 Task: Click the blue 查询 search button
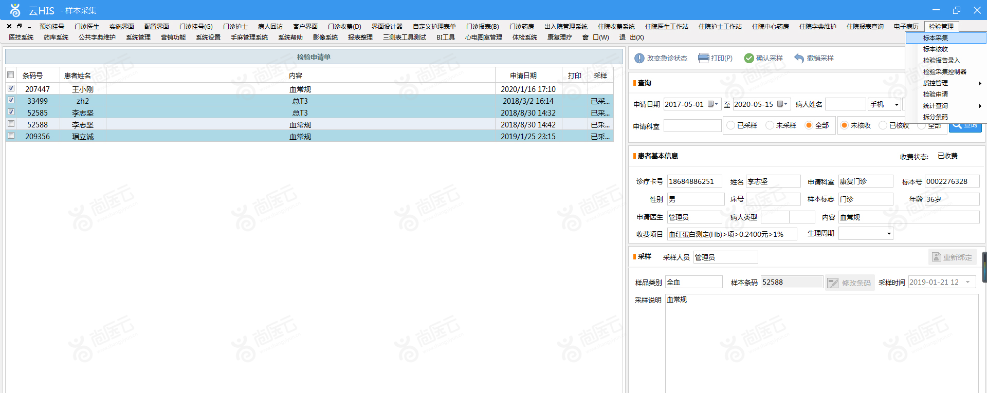point(965,125)
